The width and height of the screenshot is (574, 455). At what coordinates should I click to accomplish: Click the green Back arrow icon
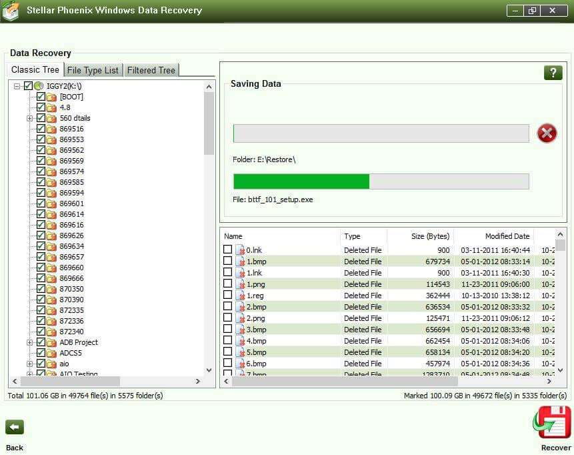[x=15, y=427]
